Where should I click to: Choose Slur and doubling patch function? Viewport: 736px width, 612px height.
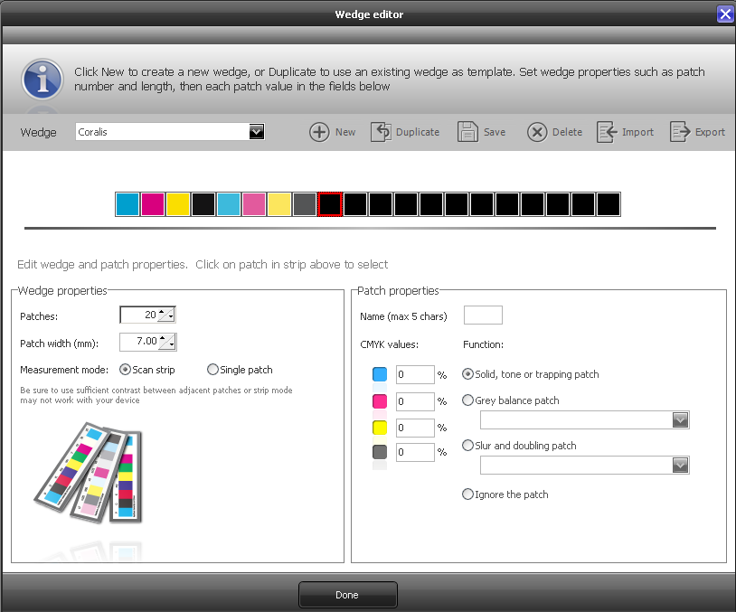click(467, 446)
